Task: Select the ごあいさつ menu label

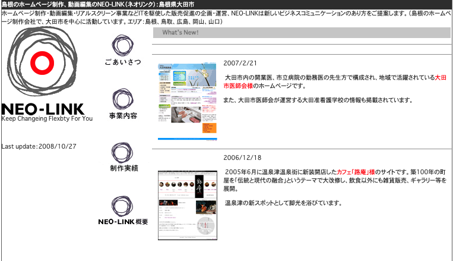Action: pos(123,62)
